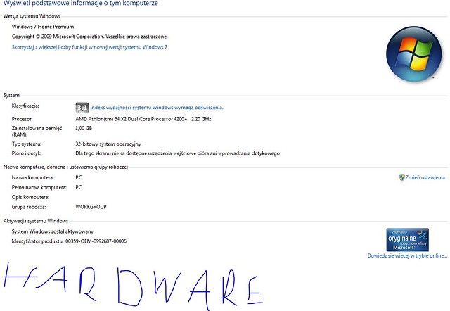Image resolution: width=450 pixels, height=311 pixels.
Task: Click Copyright 2009 Microsoft Corporation text
Action: click(x=89, y=37)
